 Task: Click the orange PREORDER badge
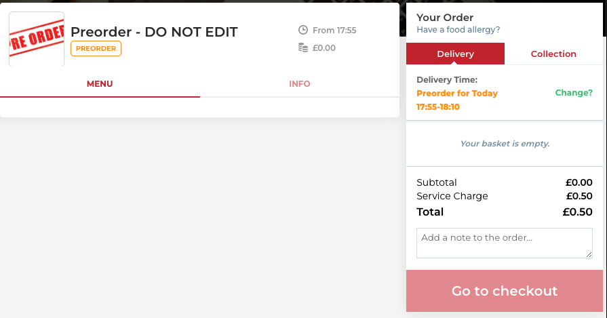[96, 48]
